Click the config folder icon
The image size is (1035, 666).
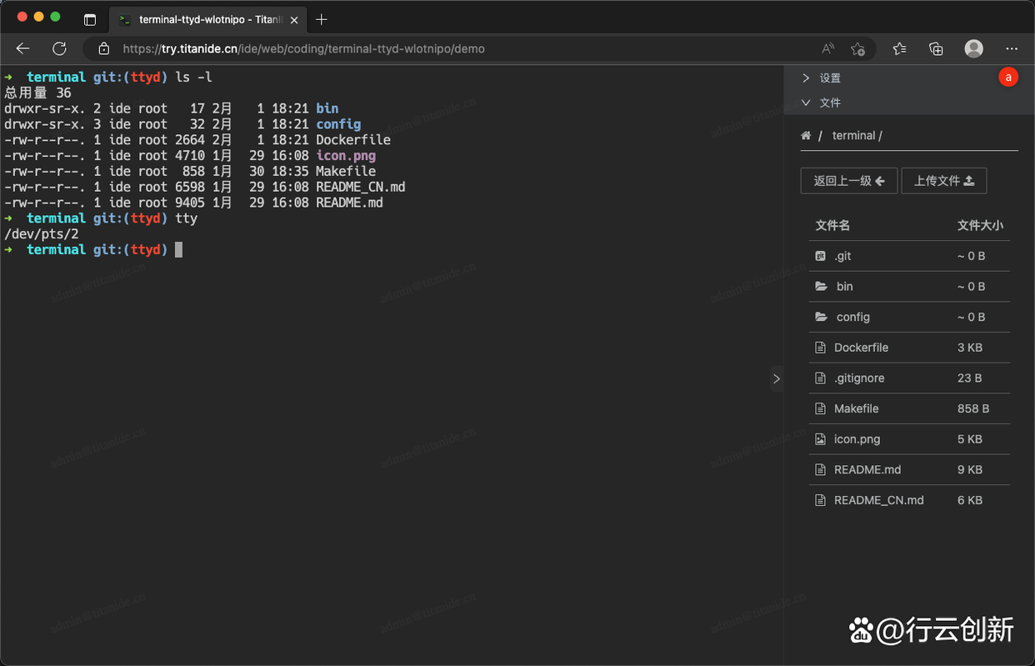[821, 317]
